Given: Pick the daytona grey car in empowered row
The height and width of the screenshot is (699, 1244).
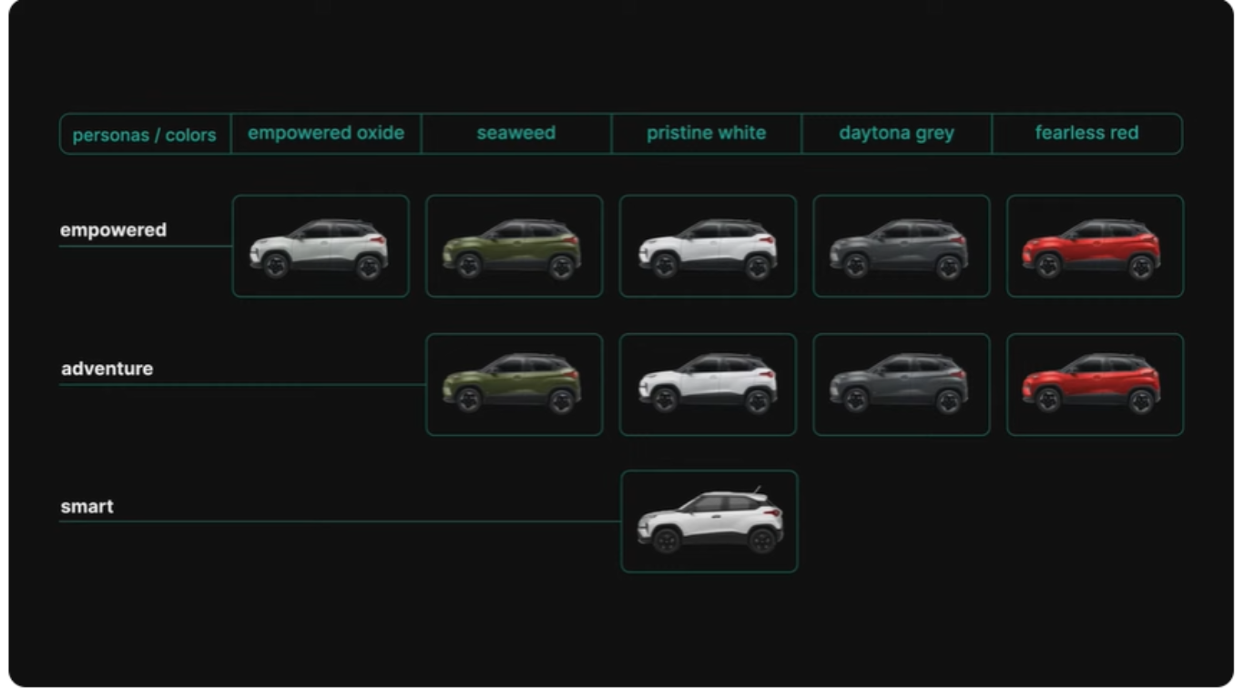Looking at the screenshot, I should 901,246.
